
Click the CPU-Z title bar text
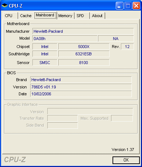[16, 6]
